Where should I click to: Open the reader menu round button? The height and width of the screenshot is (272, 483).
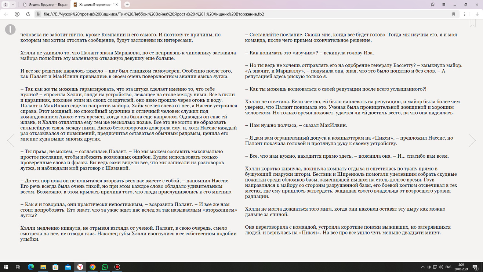pyautogui.click(x=10, y=29)
